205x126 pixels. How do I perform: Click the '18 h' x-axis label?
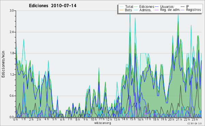[x=156, y=120]
